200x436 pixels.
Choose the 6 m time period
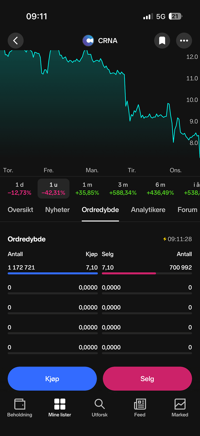click(160, 189)
